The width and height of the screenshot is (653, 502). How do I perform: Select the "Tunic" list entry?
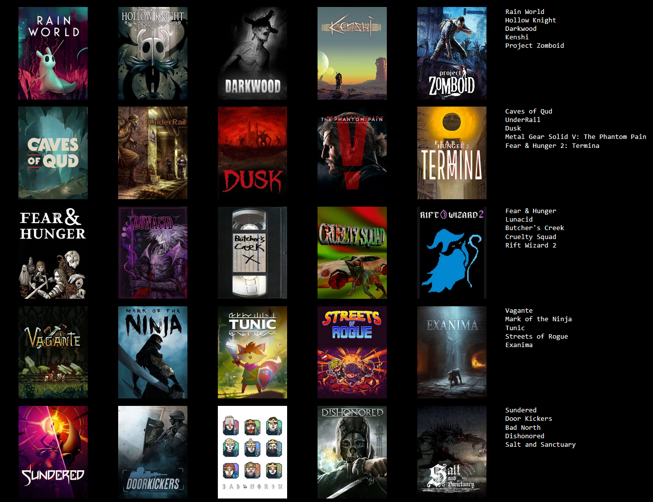pos(515,328)
